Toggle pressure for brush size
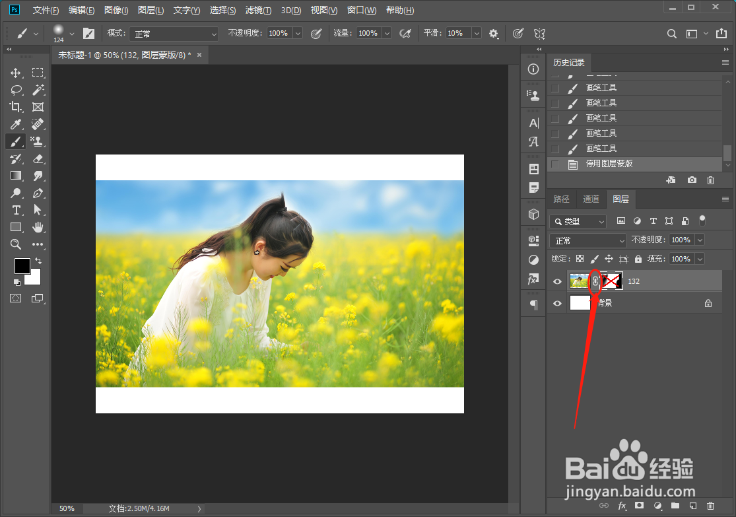 518,33
